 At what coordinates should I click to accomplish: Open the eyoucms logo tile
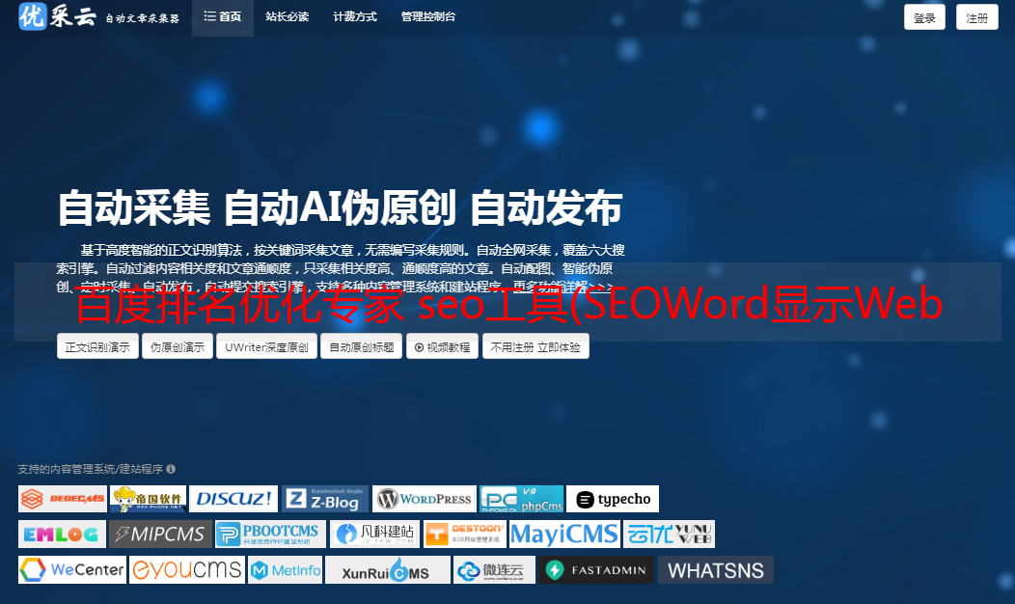pyautogui.click(x=187, y=569)
